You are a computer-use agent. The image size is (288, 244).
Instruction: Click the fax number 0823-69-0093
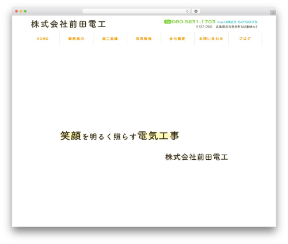(x=241, y=22)
